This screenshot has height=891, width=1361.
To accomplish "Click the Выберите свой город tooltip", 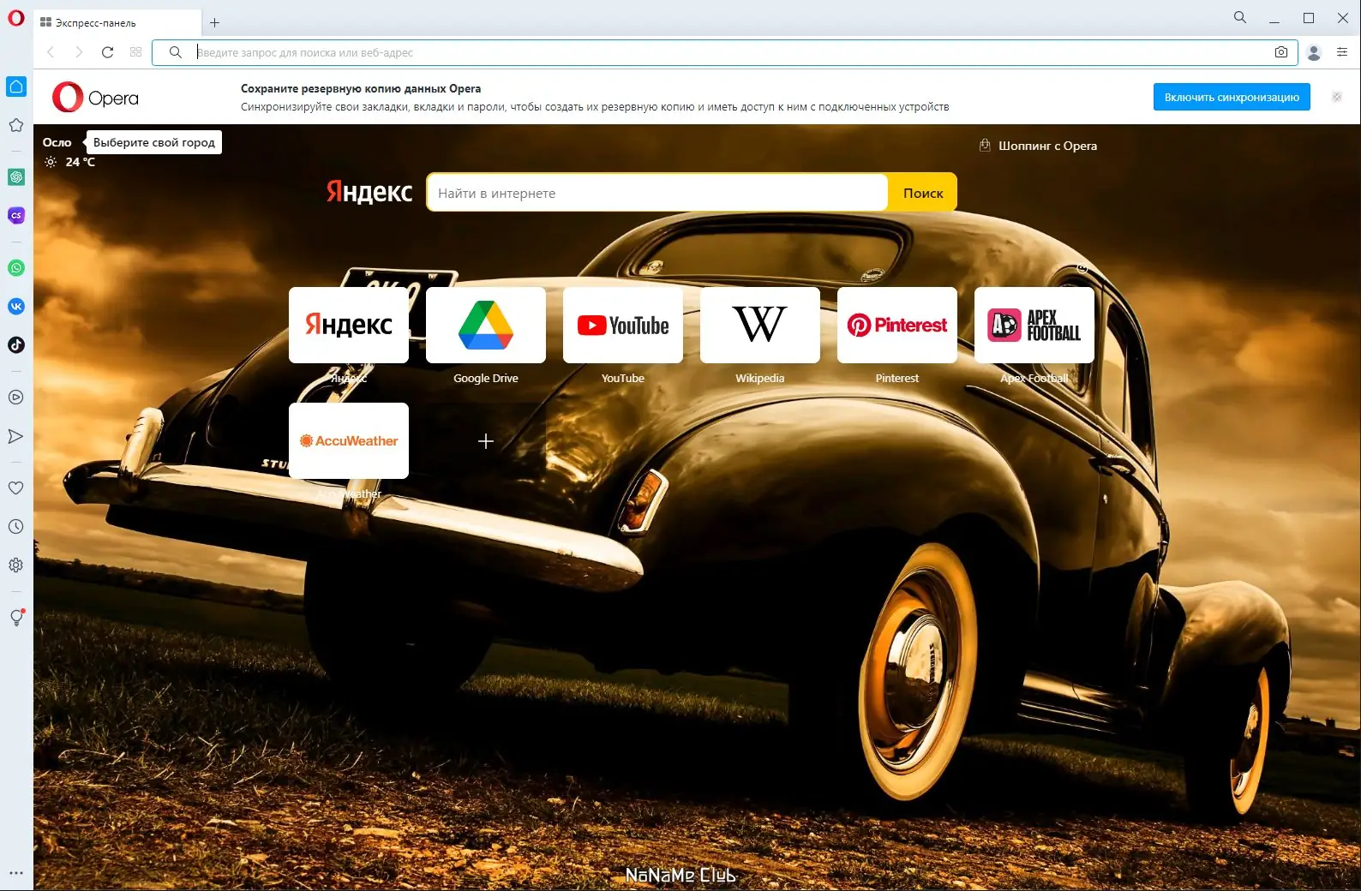I will (x=154, y=142).
